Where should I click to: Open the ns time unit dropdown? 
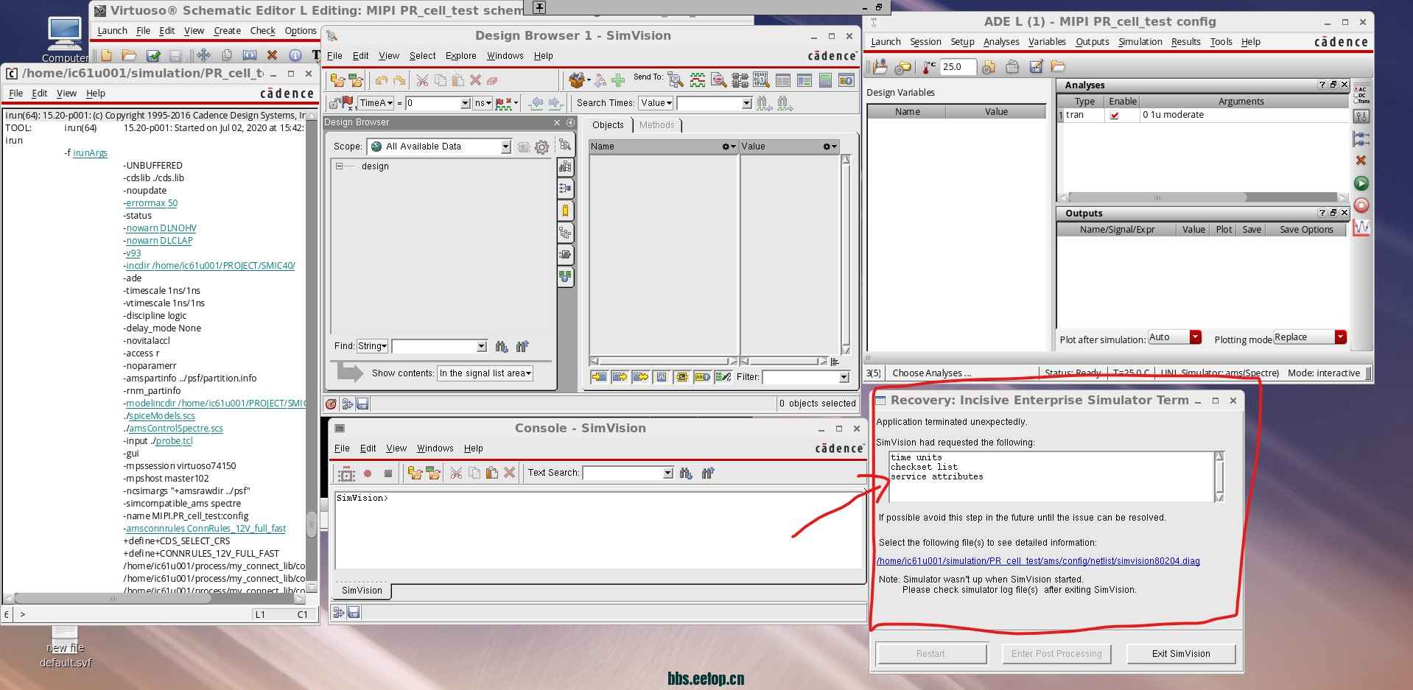[x=483, y=103]
